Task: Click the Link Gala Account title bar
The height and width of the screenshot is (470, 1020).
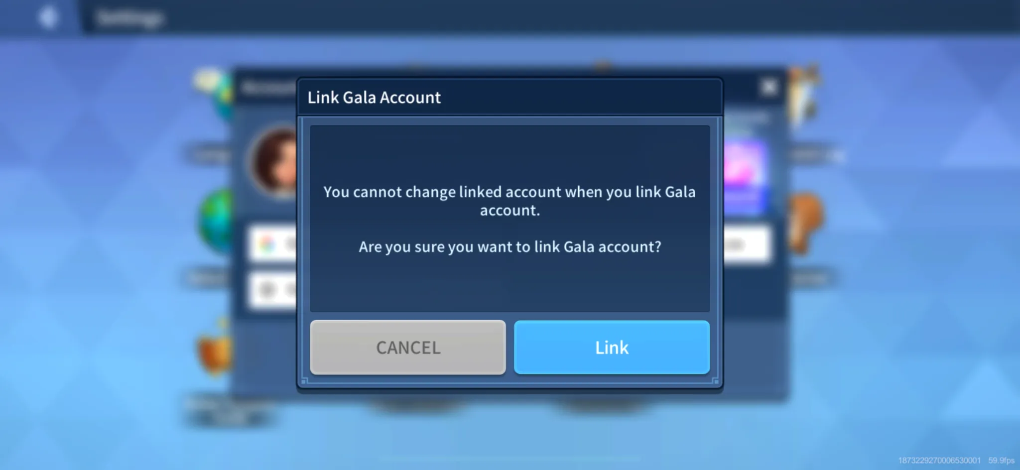Action: 510,97
